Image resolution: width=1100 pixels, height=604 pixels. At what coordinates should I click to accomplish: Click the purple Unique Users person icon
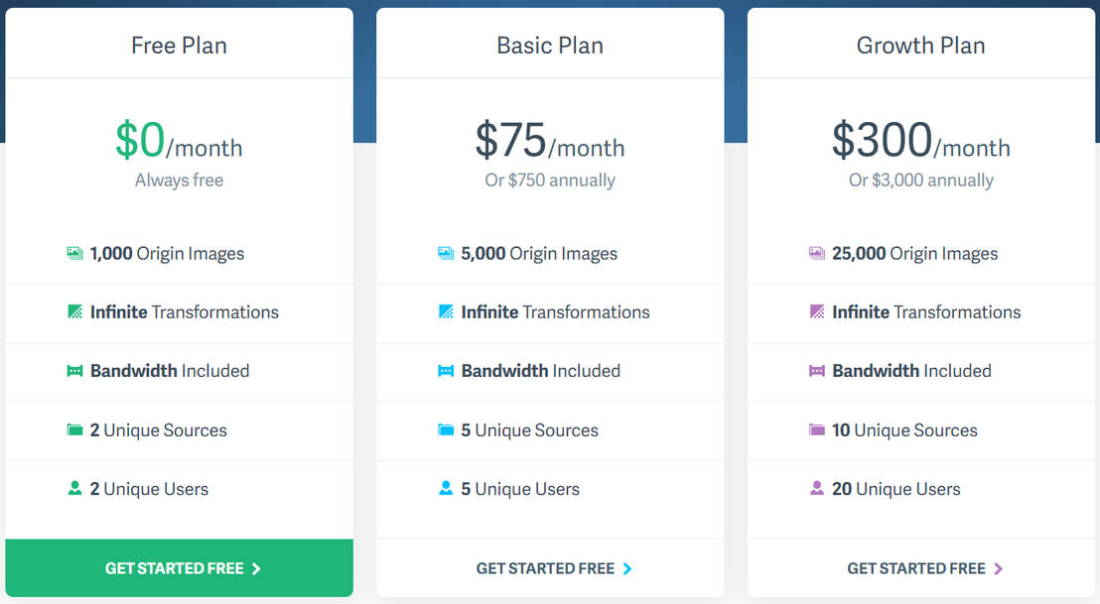pos(817,488)
